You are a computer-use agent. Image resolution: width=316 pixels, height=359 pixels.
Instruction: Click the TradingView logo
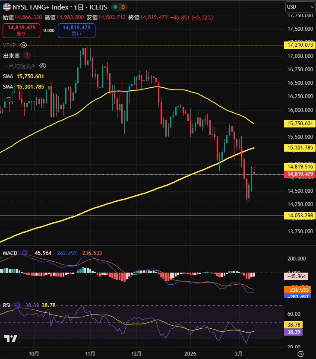[x=11, y=338]
